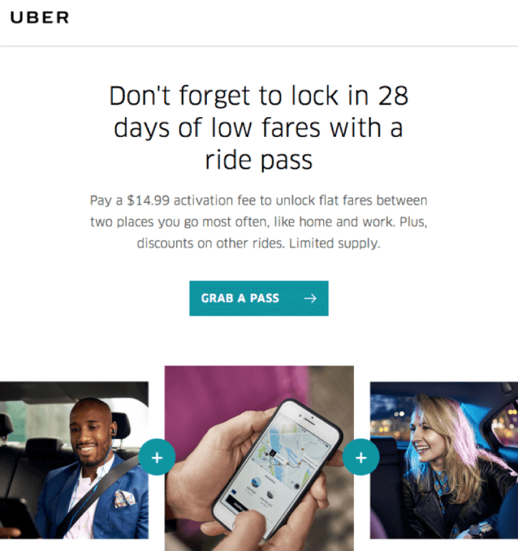Click the plus circle beside the blonde woman's photo
518x551 pixels.
click(x=361, y=458)
